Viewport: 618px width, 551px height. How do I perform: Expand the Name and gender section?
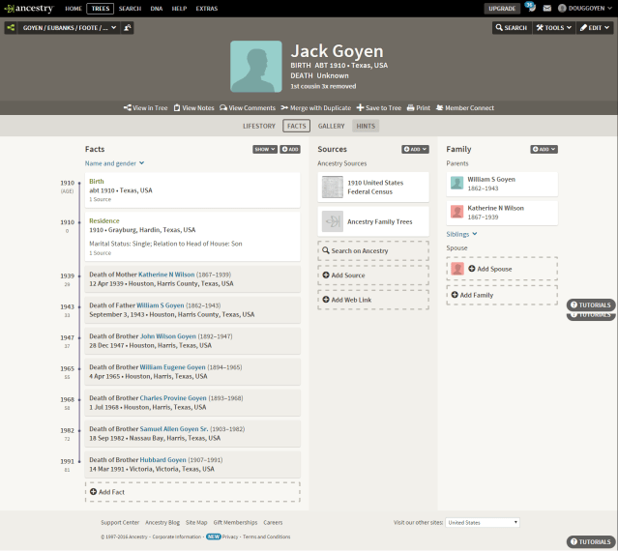tap(114, 163)
